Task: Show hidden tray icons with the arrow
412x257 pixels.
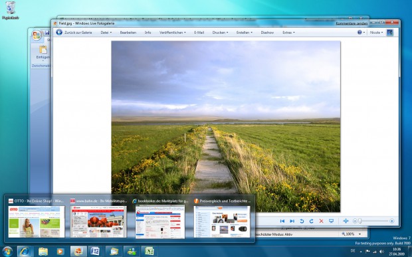Action: (360, 252)
